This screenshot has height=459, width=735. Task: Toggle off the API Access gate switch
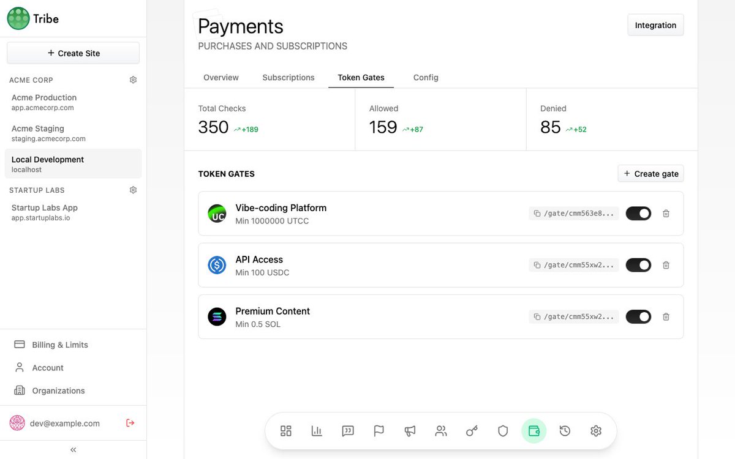pos(638,265)
